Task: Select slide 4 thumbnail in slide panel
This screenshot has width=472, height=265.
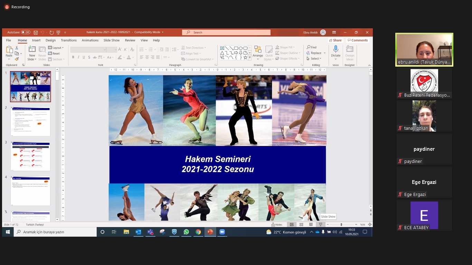Action: (30, 191)
